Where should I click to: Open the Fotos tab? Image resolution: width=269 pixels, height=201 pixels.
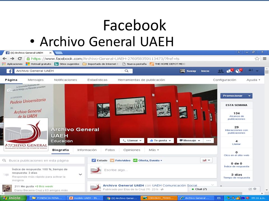coord(110,150)
